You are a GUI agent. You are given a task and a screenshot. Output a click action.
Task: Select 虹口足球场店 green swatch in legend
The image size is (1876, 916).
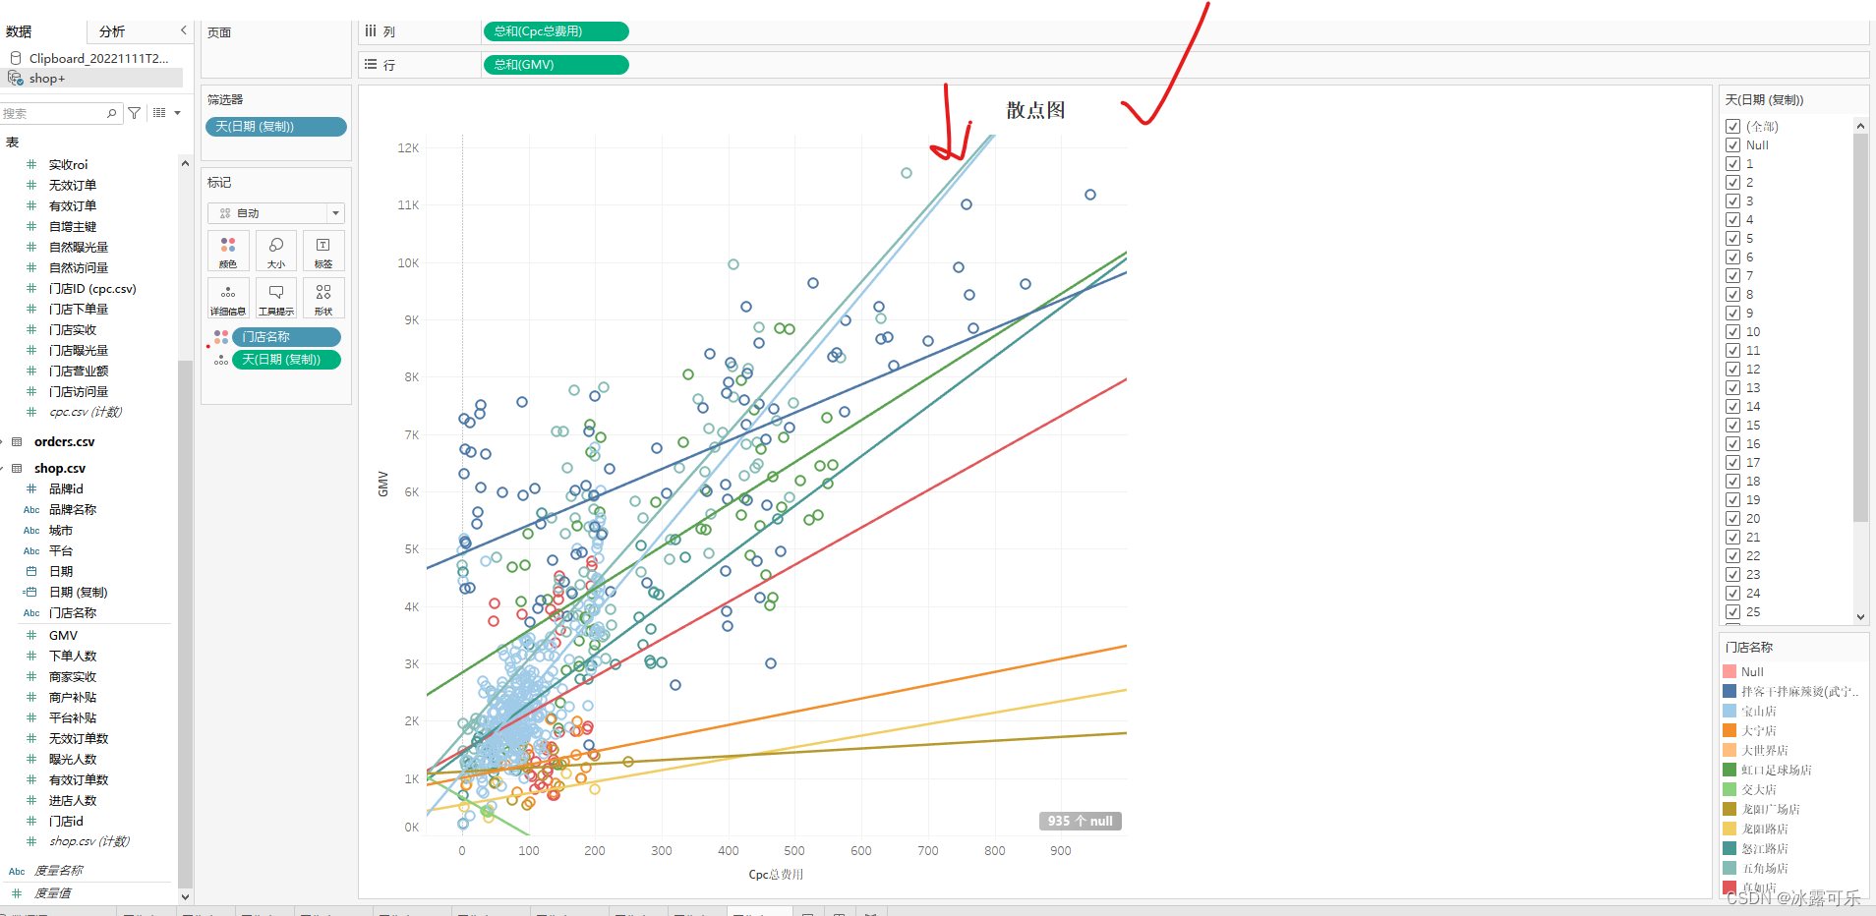click(1729, 770)
